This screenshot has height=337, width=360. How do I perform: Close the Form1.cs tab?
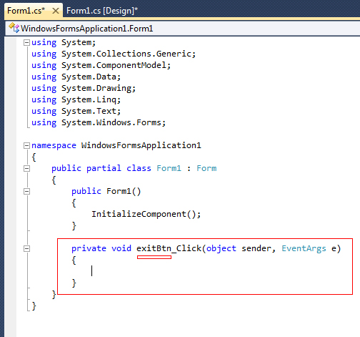(56, 11)
